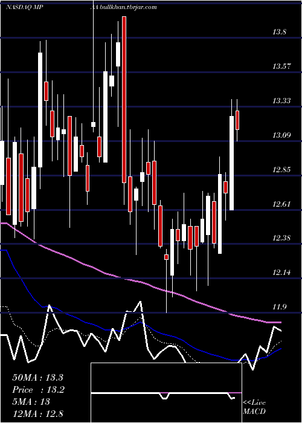Click the Live MACD label
302x423 pixels.
coord(254,407)
